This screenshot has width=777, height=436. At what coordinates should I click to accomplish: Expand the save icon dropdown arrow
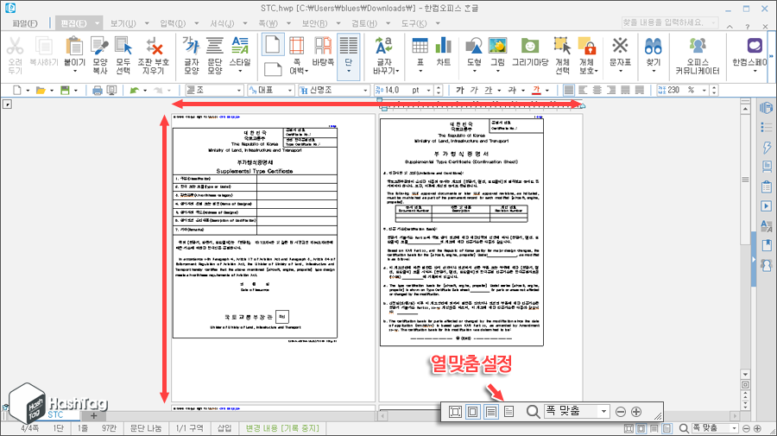tap(76, 90)
